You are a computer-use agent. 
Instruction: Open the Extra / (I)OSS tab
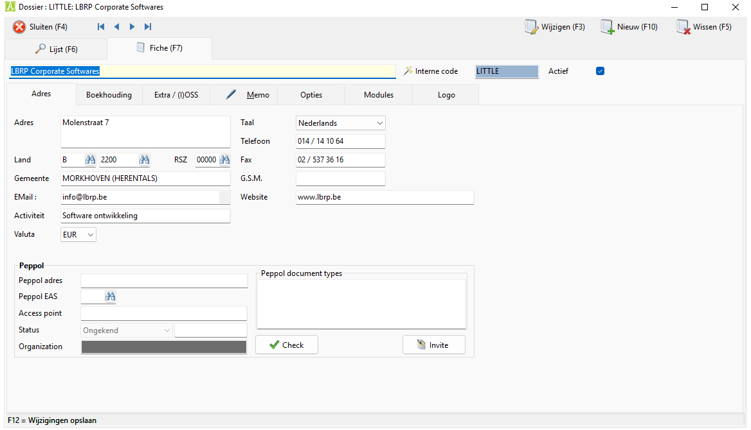[176, 95]
